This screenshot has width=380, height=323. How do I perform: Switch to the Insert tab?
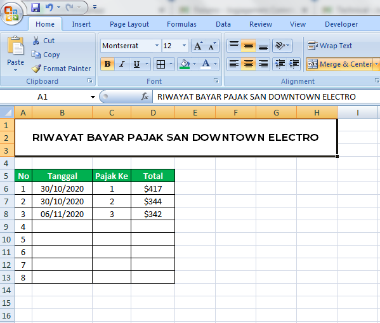tap(81, 24)
